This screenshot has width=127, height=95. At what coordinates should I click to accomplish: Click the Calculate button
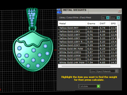click(x=89, y=86)
